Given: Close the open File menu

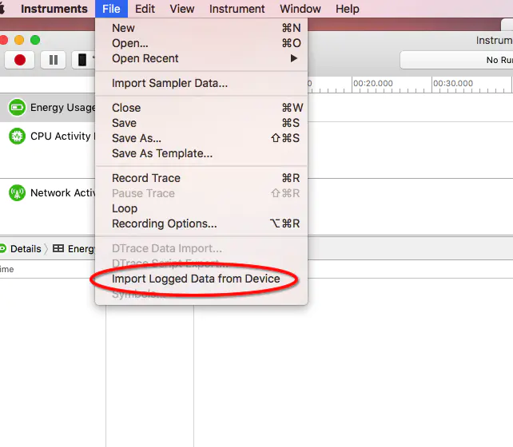Looking at the screenshot, I should 111,9.
